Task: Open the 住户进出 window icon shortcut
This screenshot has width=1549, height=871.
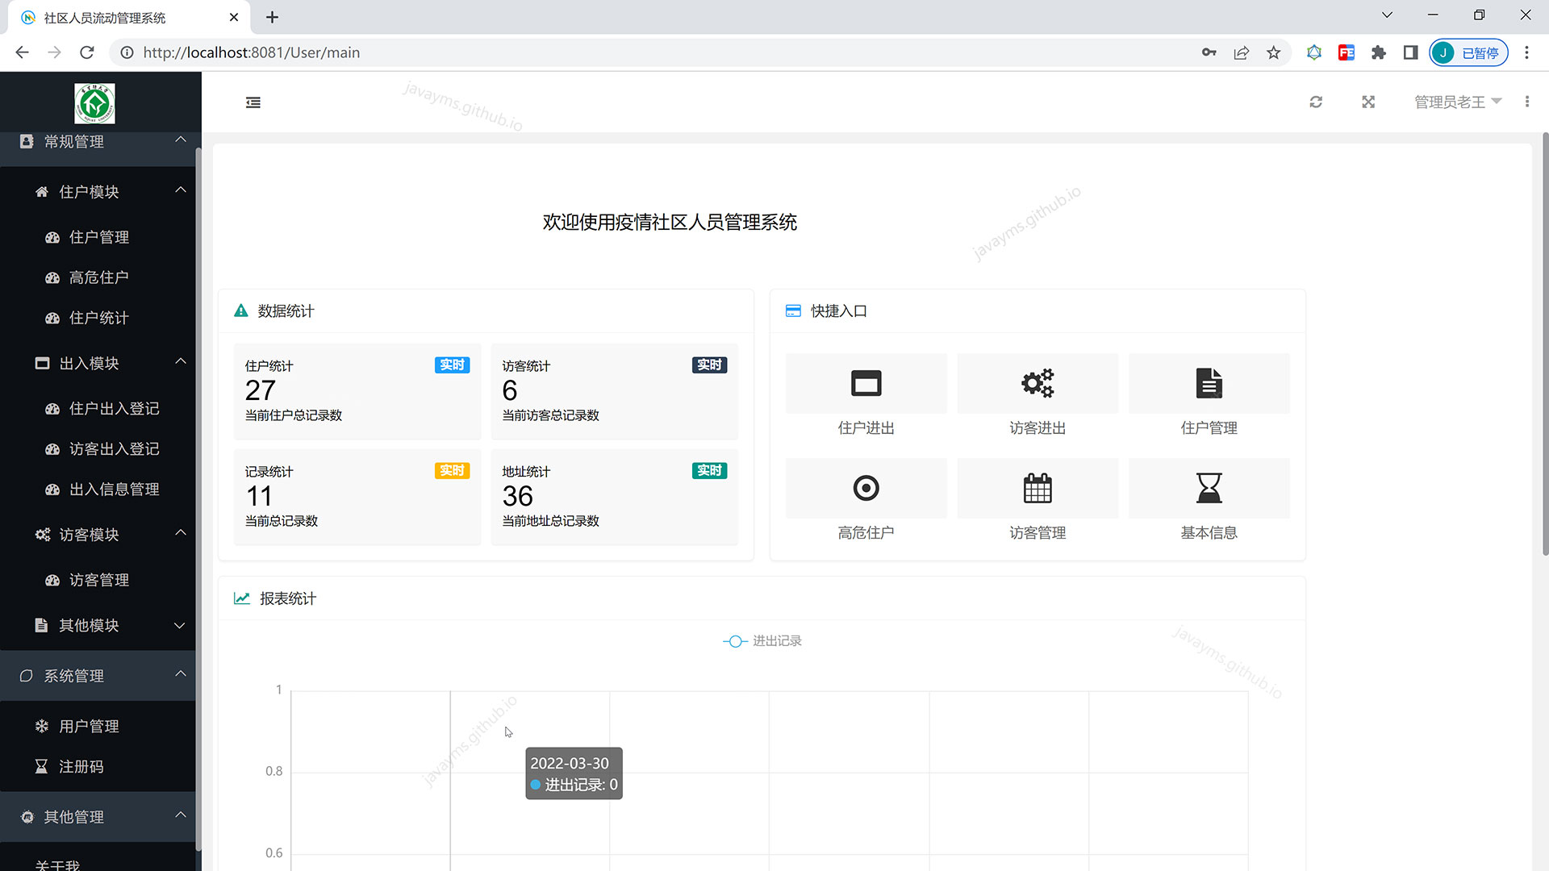Action: tap(866, 383)
